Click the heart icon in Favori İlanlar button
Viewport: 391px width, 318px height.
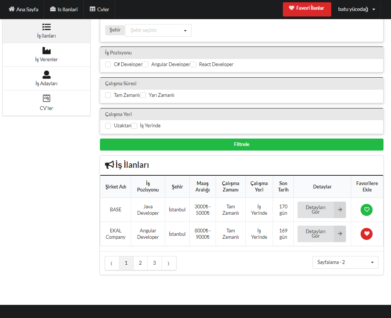(x=291, y=8)
